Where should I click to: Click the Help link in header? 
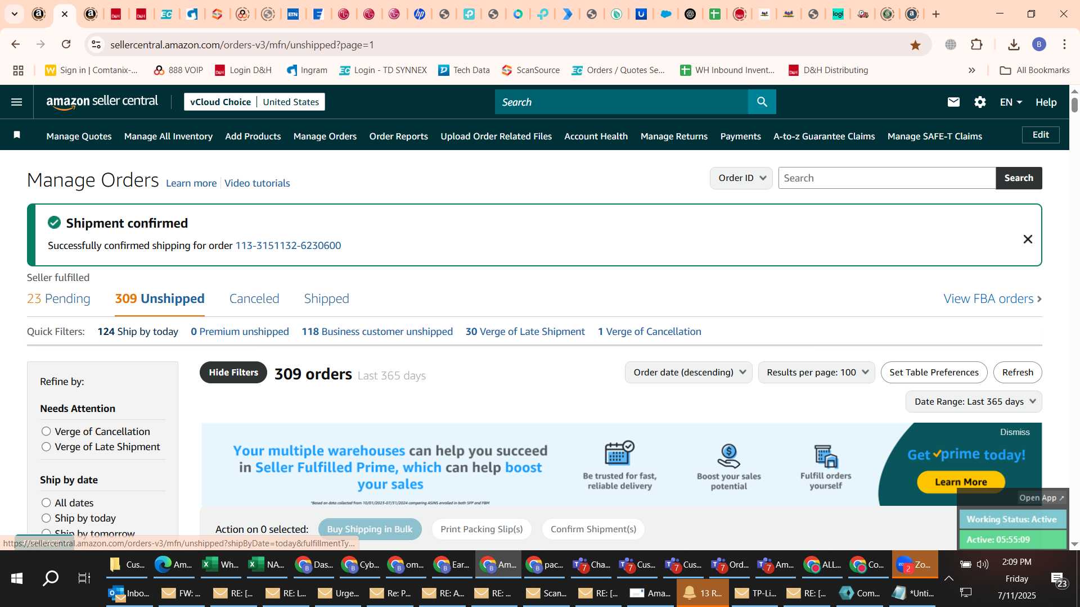click(x=1046, y=102)
